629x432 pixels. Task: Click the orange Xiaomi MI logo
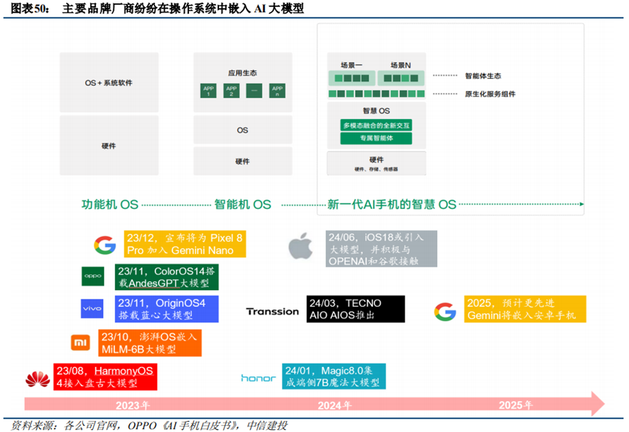(x=80, y=342)
